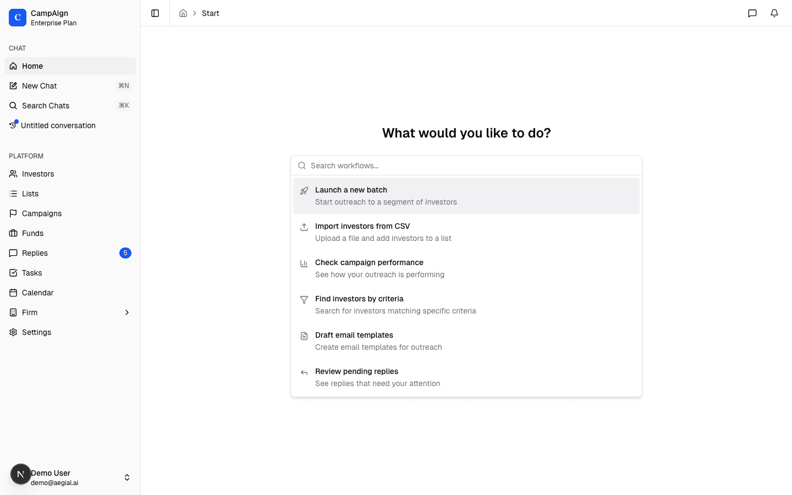Open the notifications bell
792x495 pixels.
click(774, 13)
